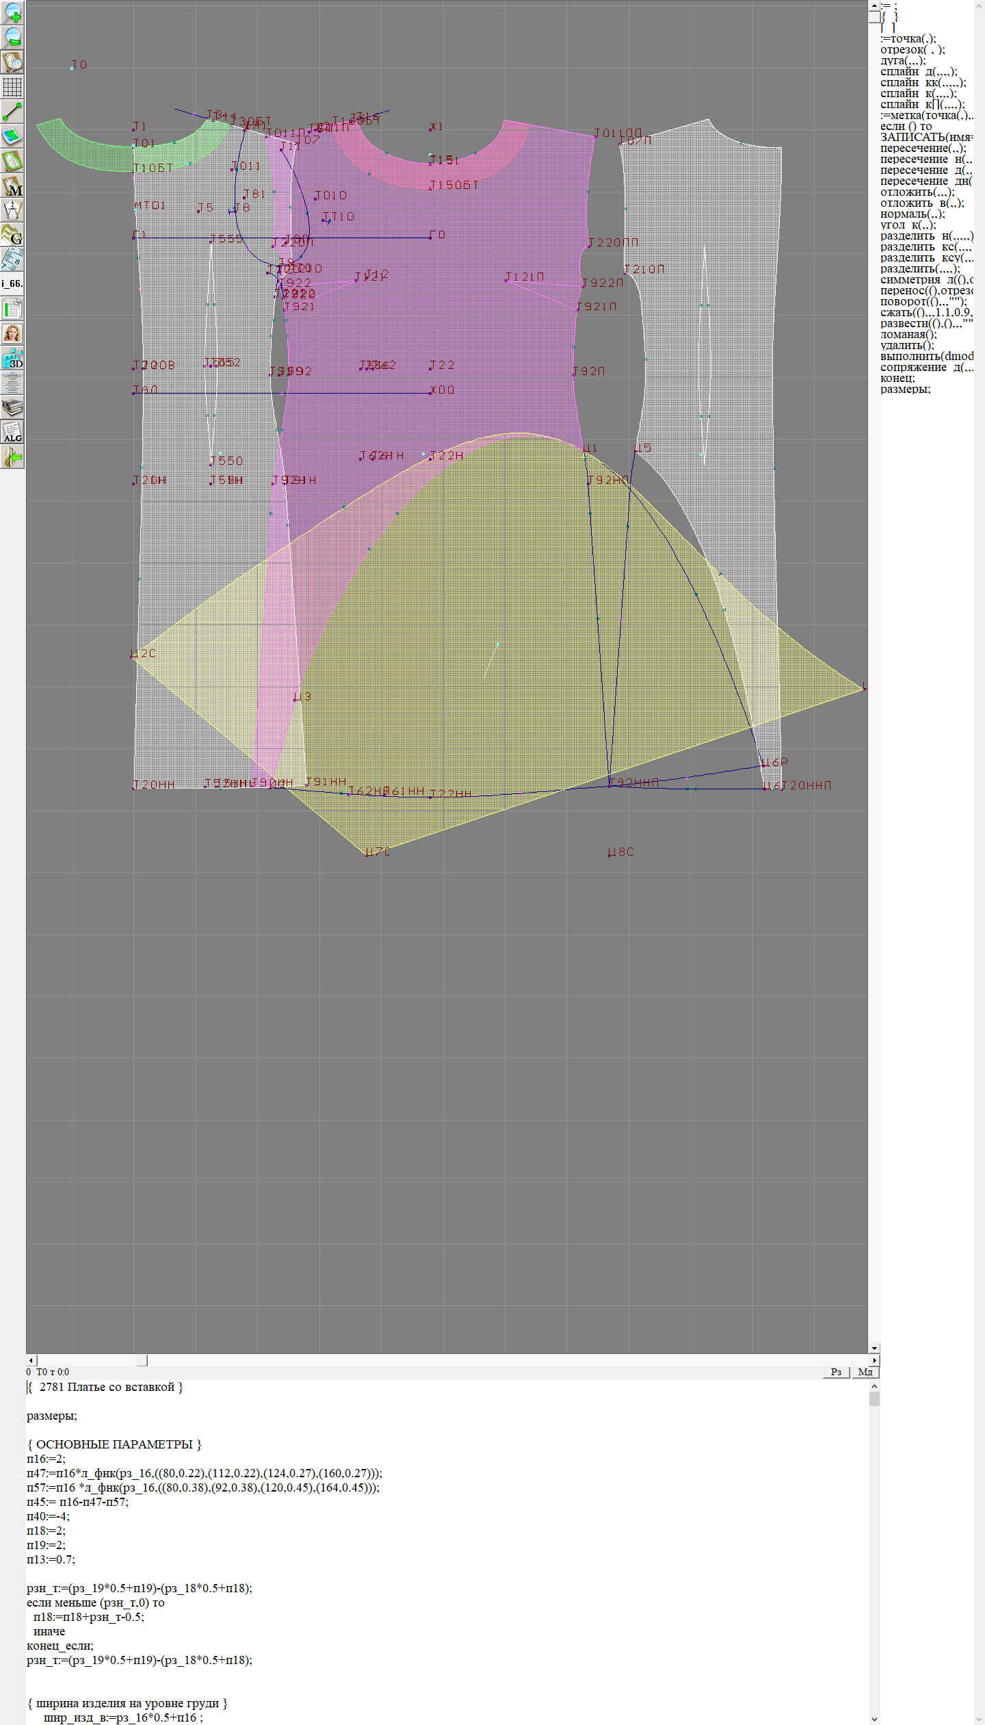Screen dimensions: 985x1725
Task: Click the exit door with green arrow
Action: pyautogui.click(x=12, y=457)
